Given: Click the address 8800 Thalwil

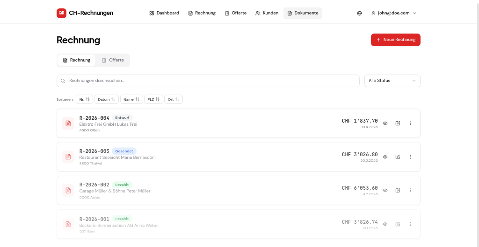Looking at the screenshot, I should 90,164.
